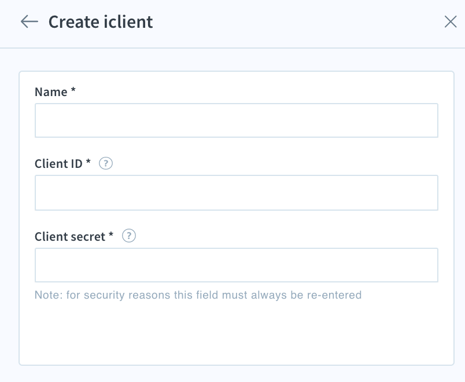Click the asterisk after Client secret

pos(111,234)
